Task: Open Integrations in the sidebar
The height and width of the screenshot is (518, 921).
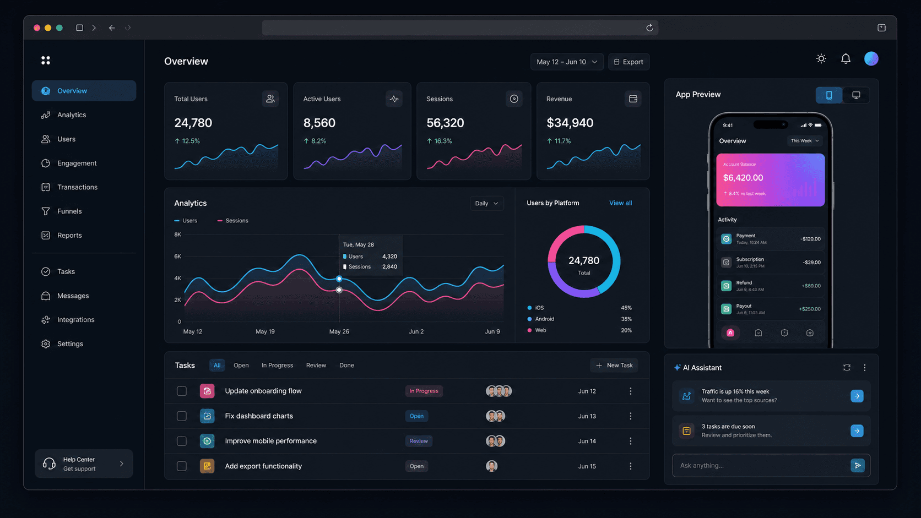Action: 84,320
